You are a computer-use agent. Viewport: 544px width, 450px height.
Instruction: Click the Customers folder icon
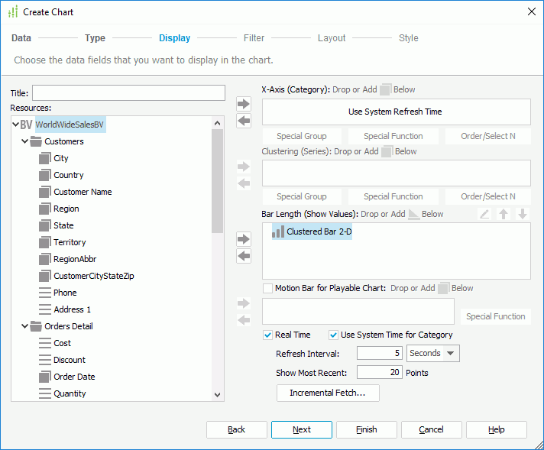[x=36, y=141]
